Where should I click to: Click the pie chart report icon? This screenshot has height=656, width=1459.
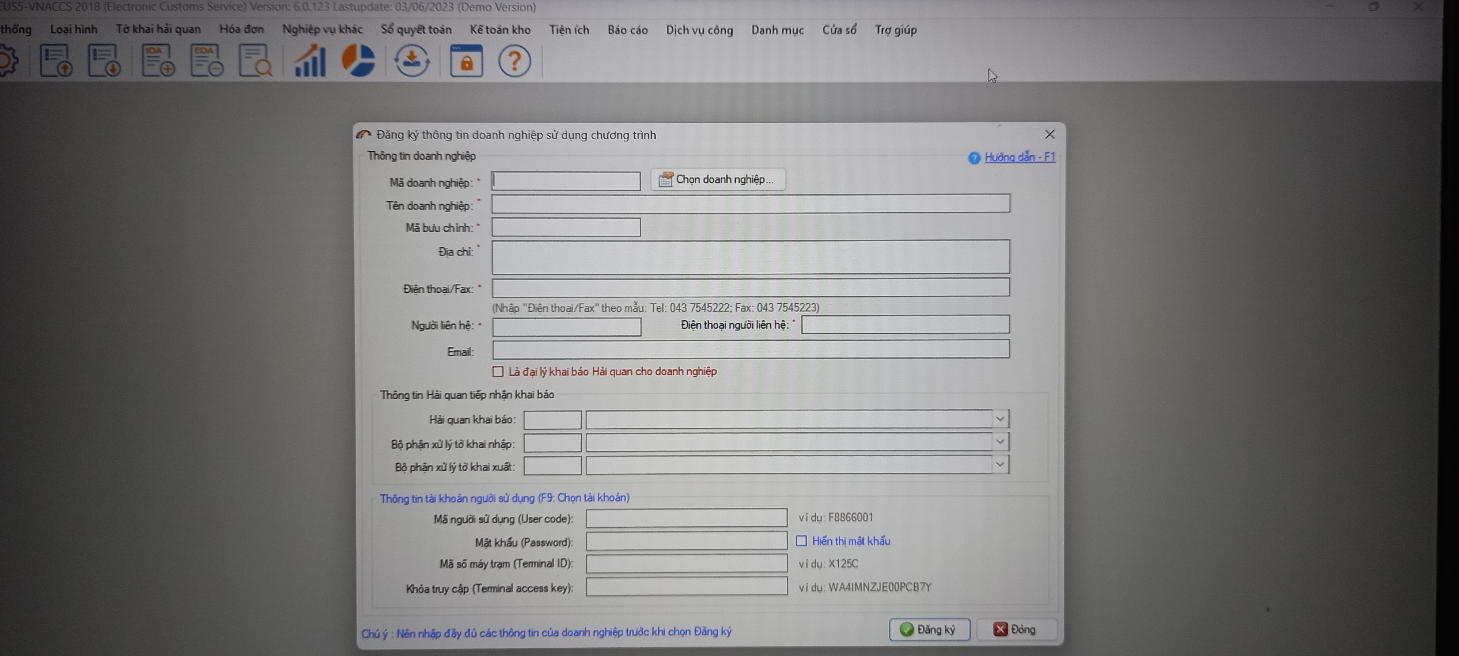point(359,60)
